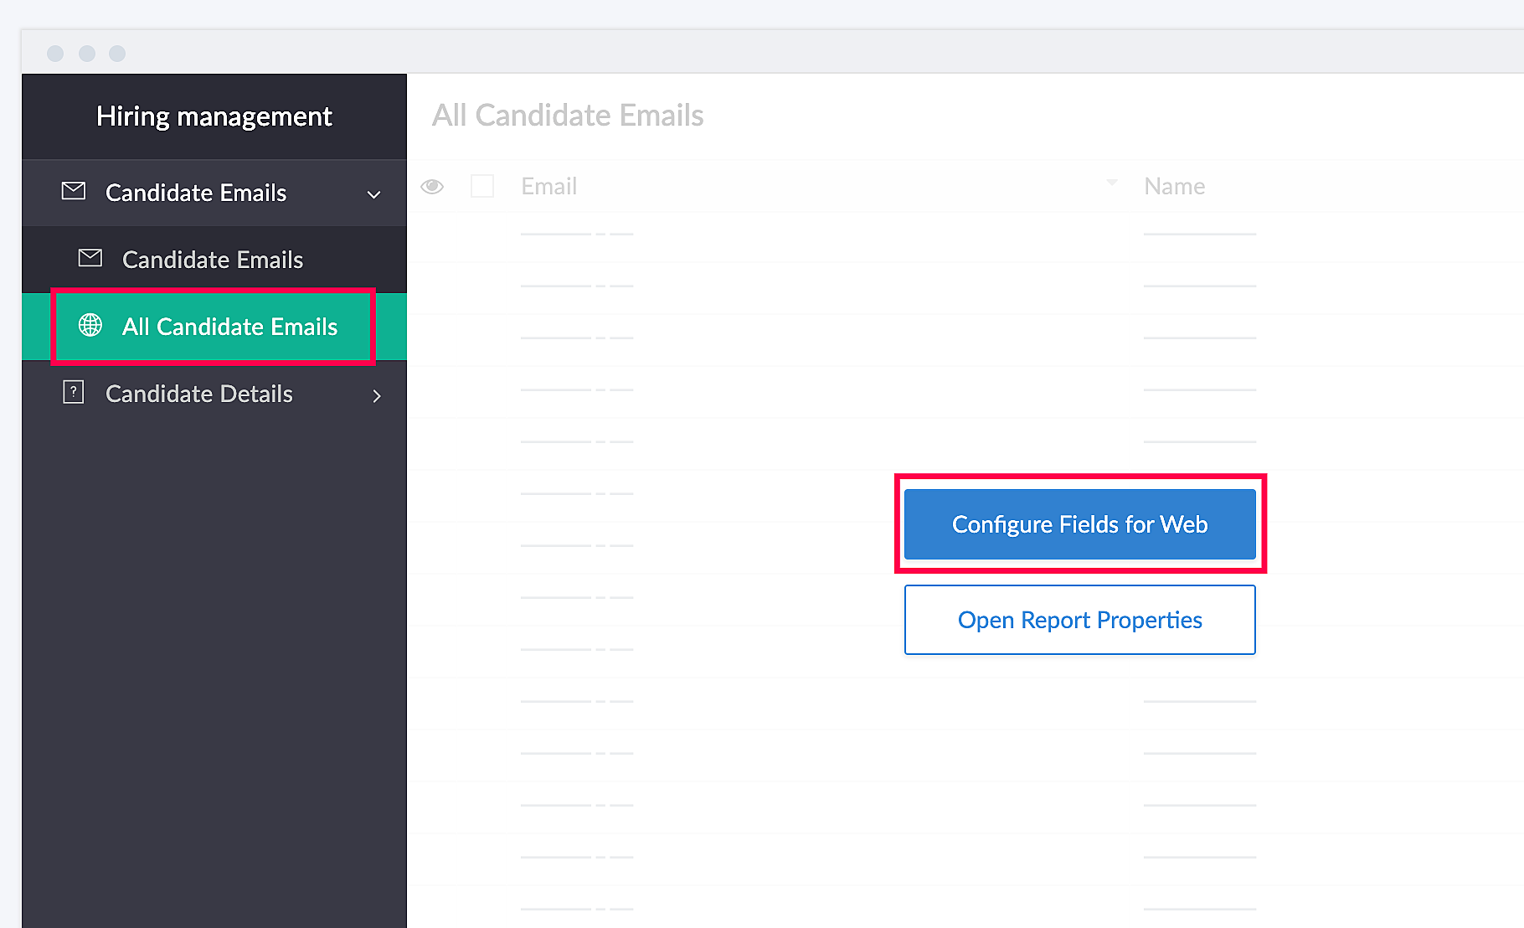Screen dimensions: 1524x928
Task: Click the Name column header
Action: click(x=1174, y=186)
